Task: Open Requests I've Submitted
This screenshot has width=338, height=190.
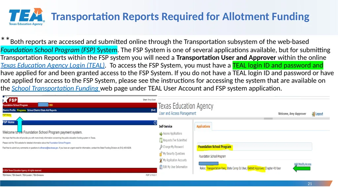Action: [x=175, y=140]
